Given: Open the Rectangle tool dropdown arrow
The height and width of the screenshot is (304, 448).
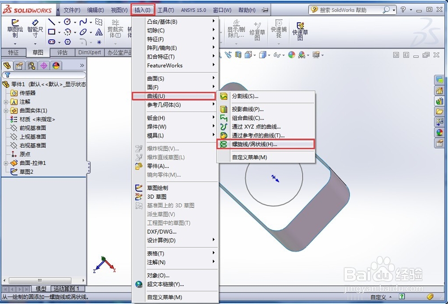Looking at the screenshot, I should coord(59,32).
